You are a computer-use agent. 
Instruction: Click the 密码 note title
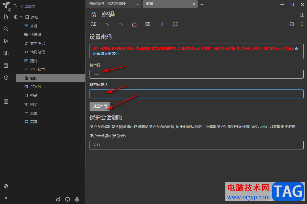(108, 15)
